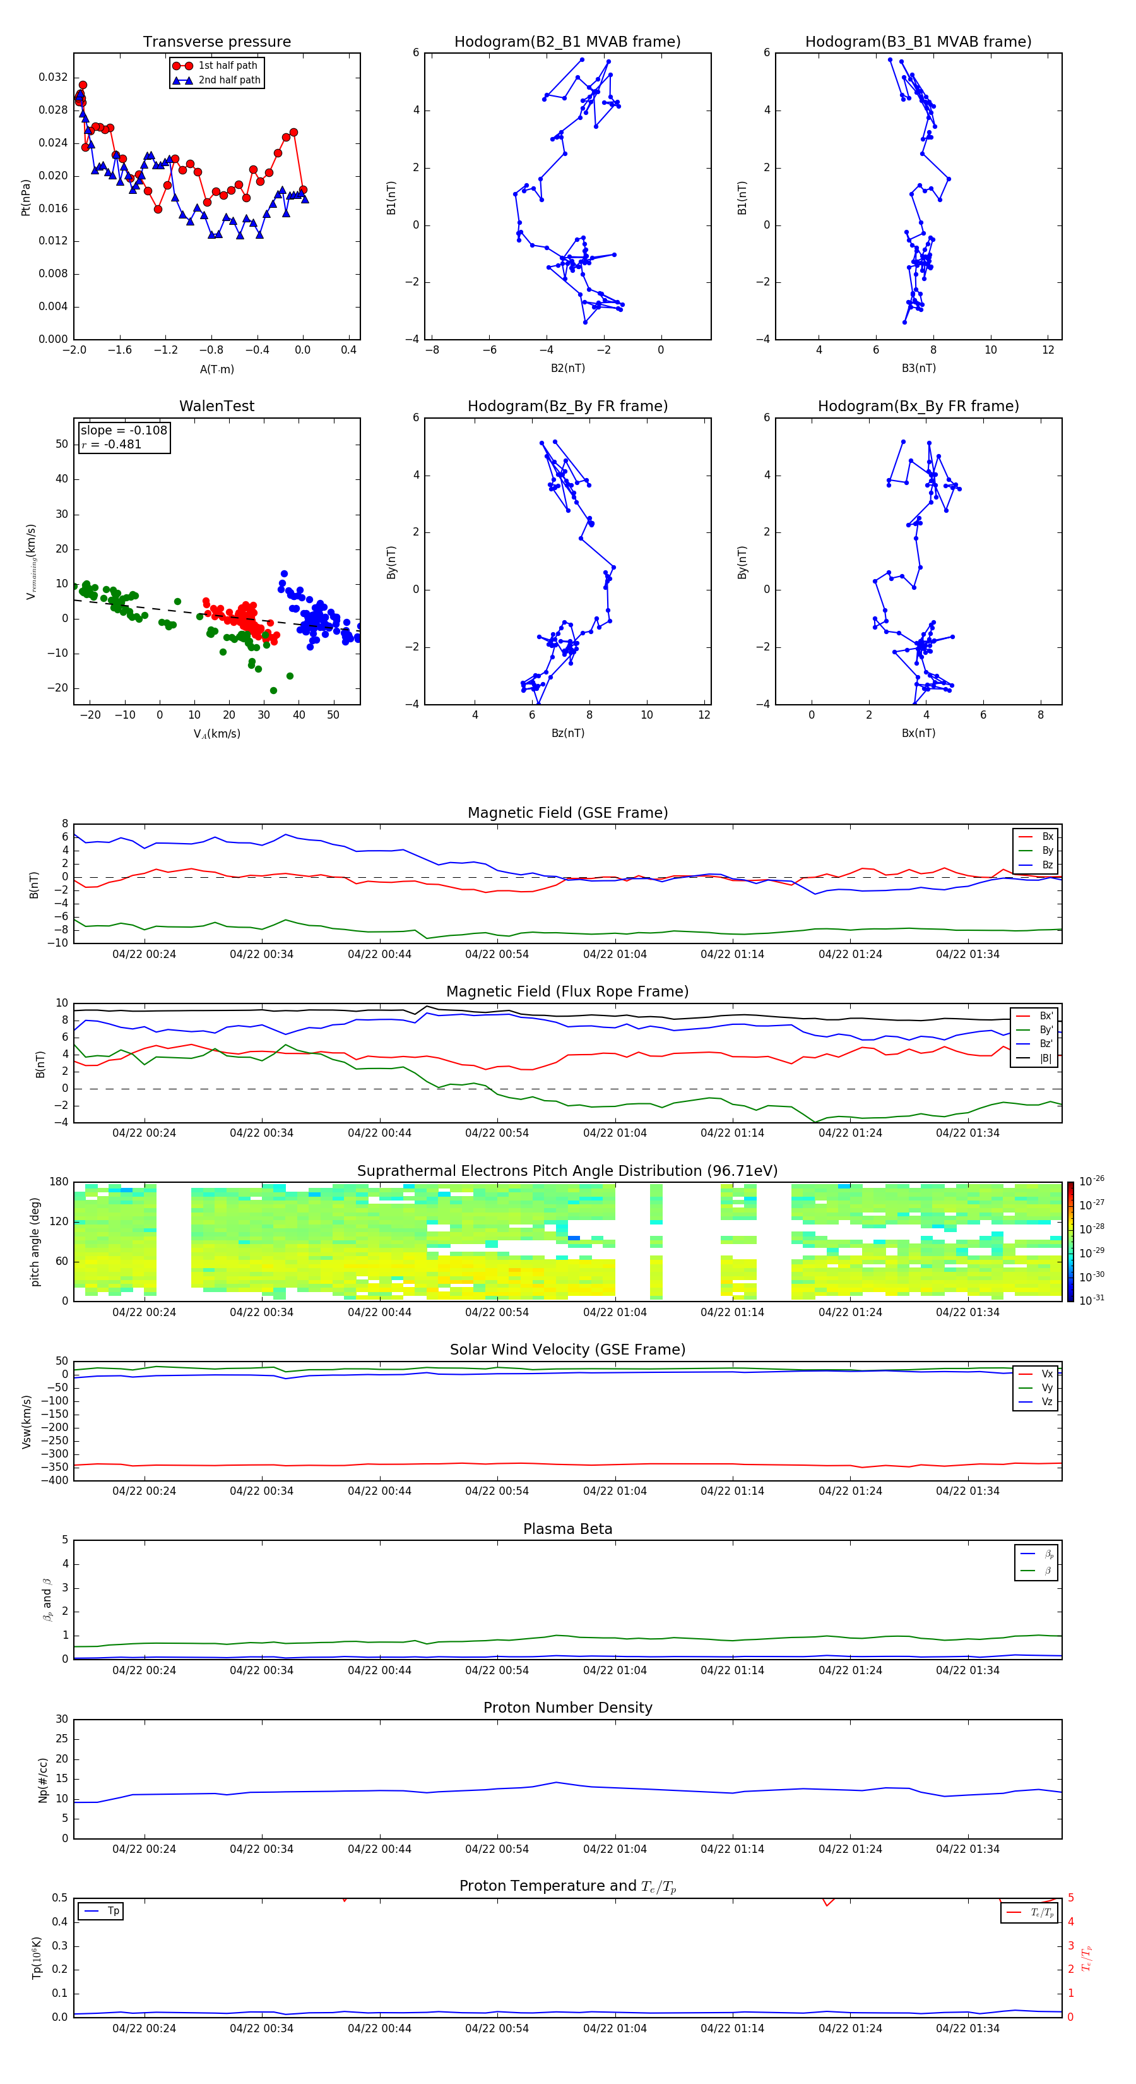Image resolution: width=1136 pixels, height=2084 pixels.
Task: Select the Bx entry in GSE magnetic field legend
Action: [1036, 837]
